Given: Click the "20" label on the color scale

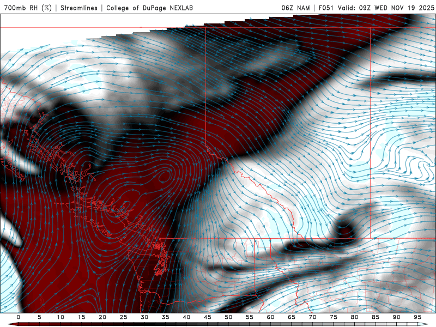Looking at the screenshot, I should point(102,317).
